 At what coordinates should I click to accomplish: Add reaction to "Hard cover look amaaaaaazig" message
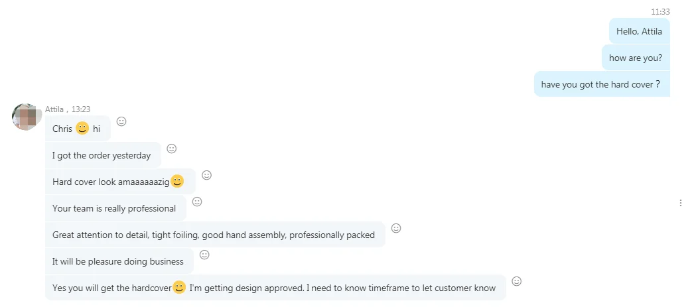click(206, 175)
